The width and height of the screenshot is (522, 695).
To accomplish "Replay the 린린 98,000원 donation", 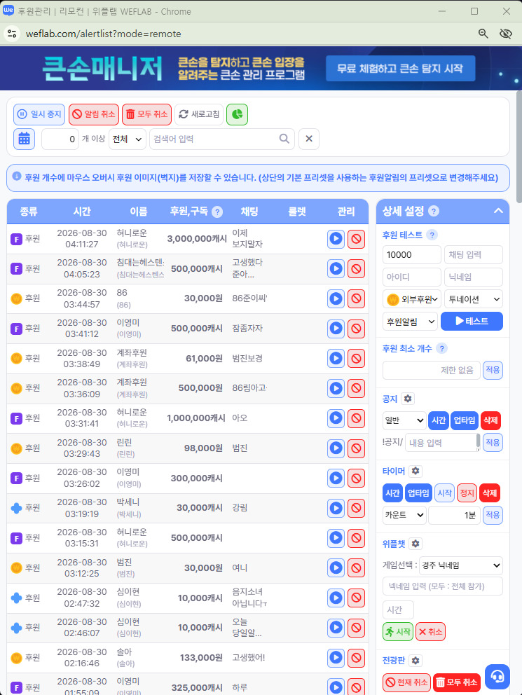I will pyautogui.click(x=336, y=448).
